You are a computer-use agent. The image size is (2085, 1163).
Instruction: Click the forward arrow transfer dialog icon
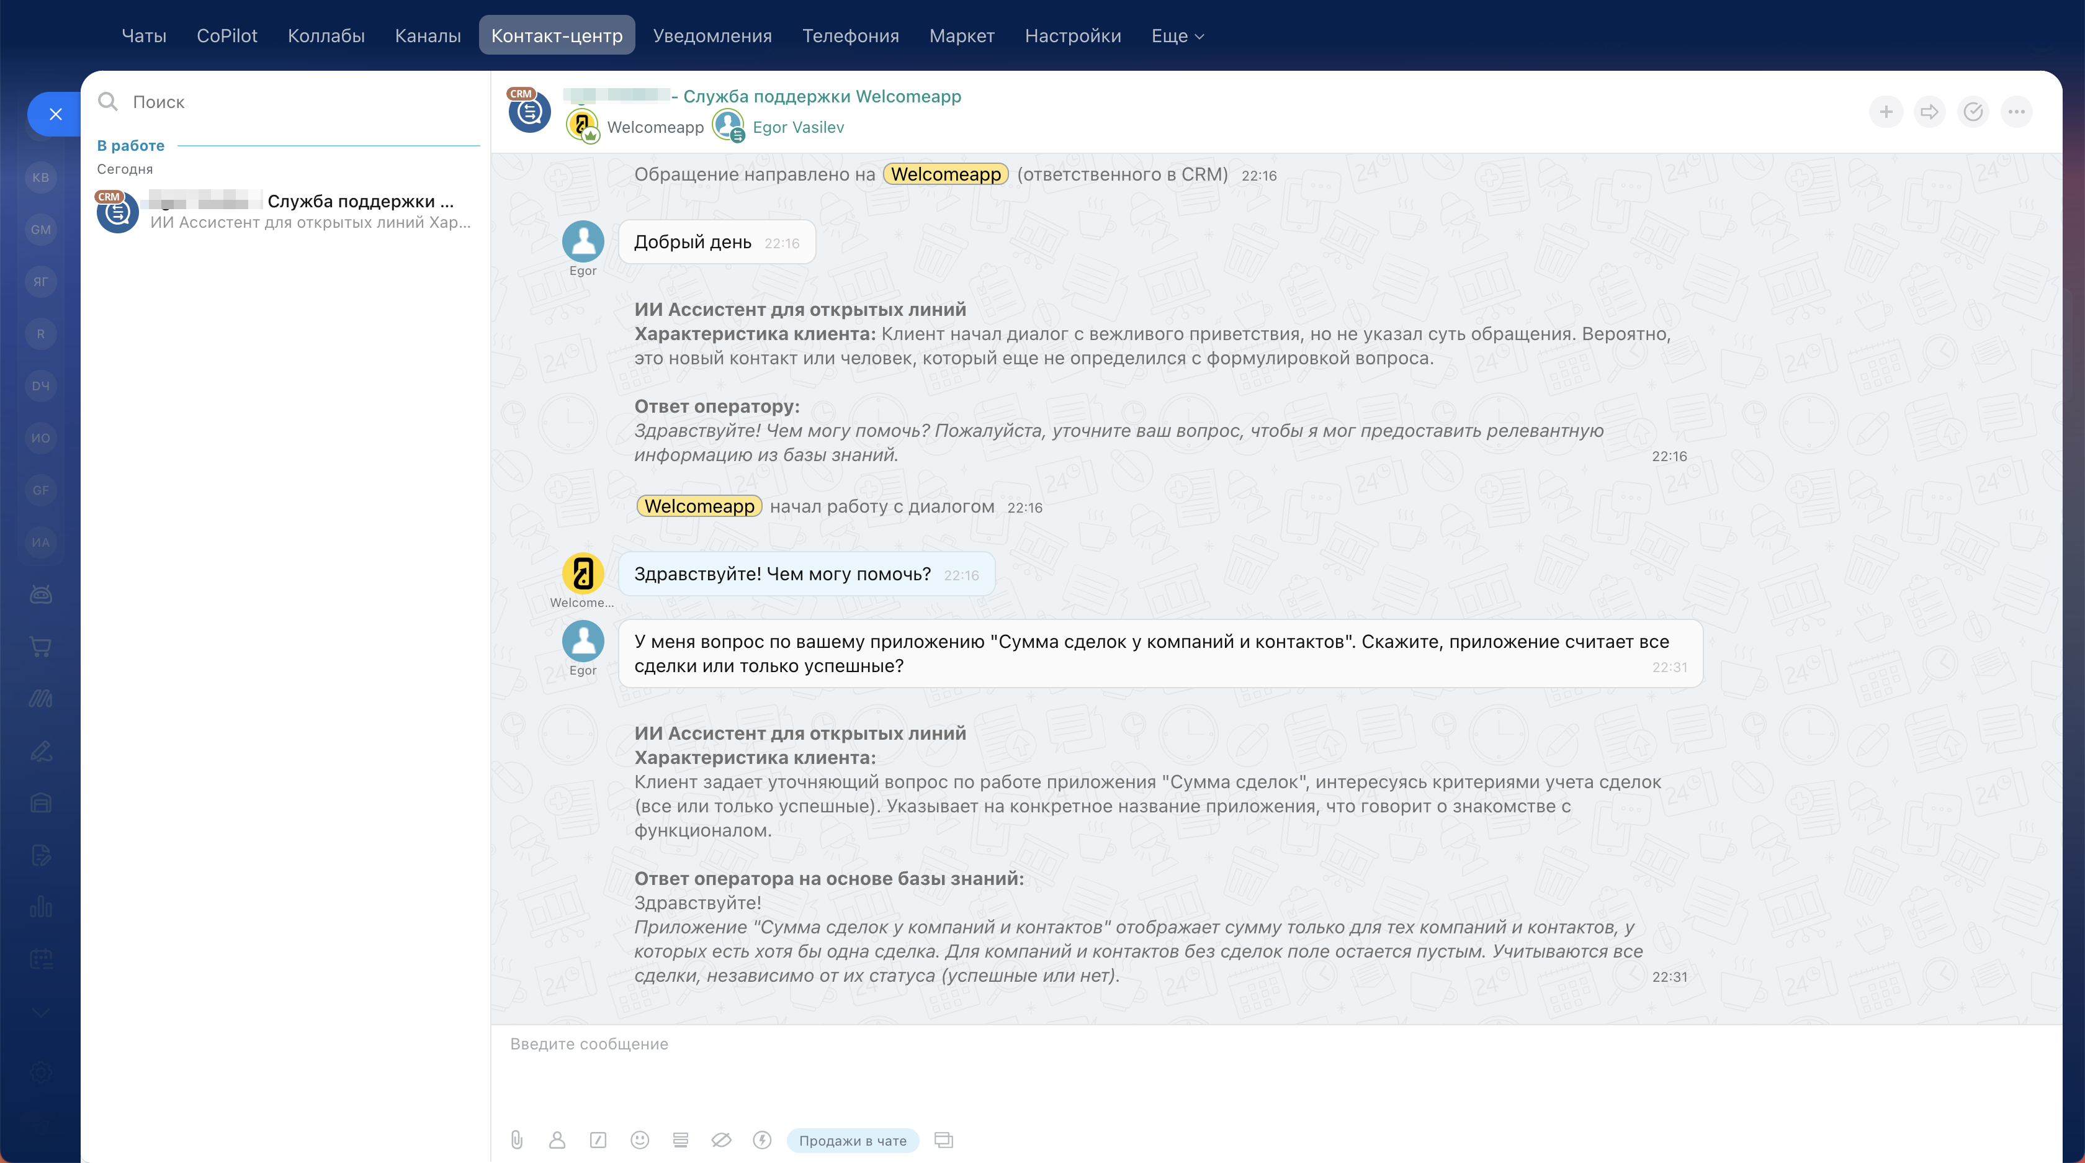(x=1930, y=112)
